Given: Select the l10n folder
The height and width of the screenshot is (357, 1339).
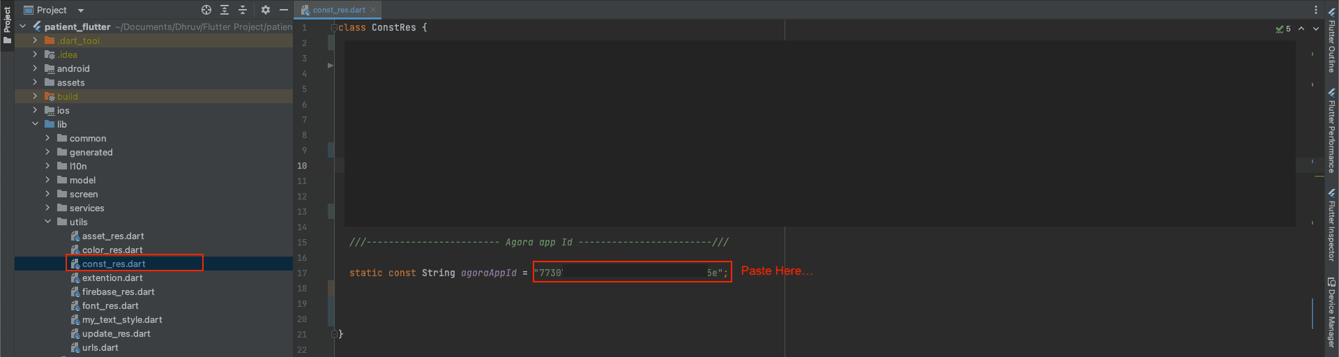Looking at the screenshot, I should [x=78, y=166].
